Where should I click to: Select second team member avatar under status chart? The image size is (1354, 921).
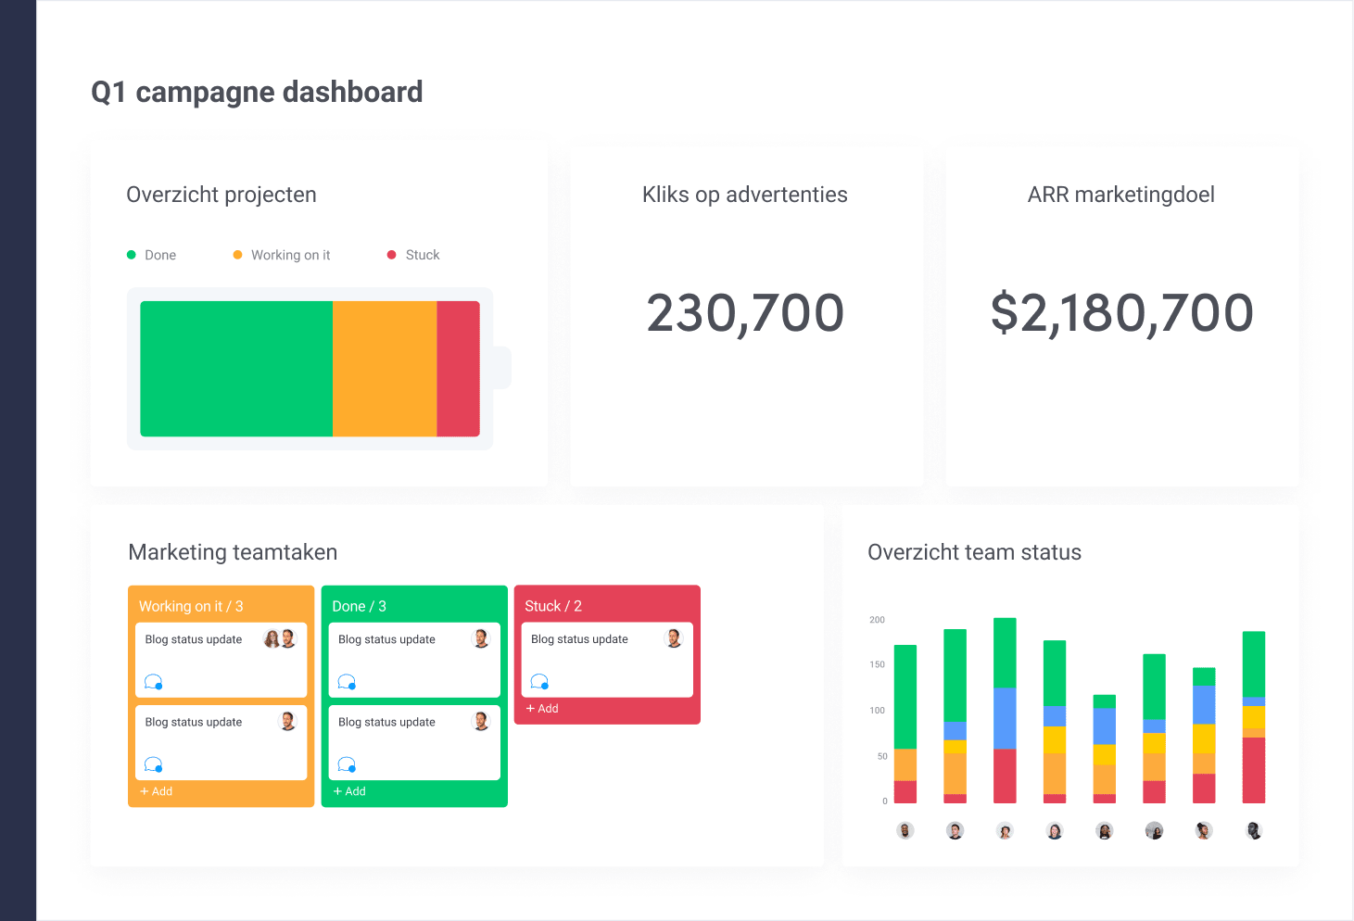click(x=955, y=830)
